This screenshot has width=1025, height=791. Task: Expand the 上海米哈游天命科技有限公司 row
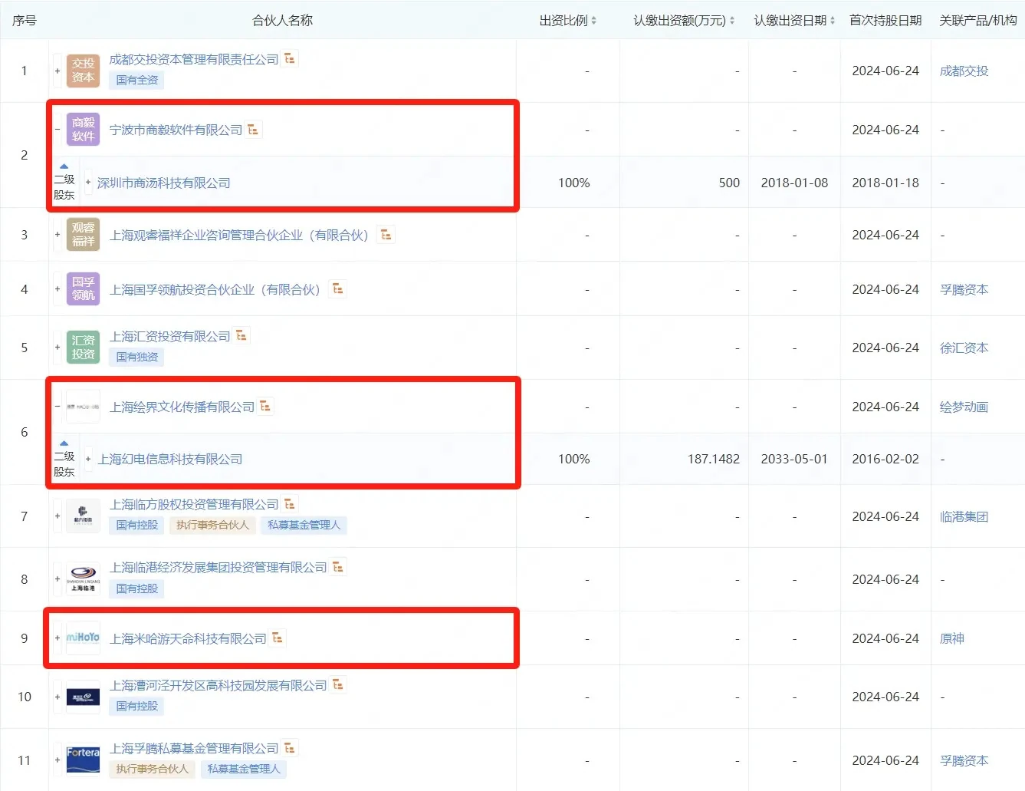point(57,638)
